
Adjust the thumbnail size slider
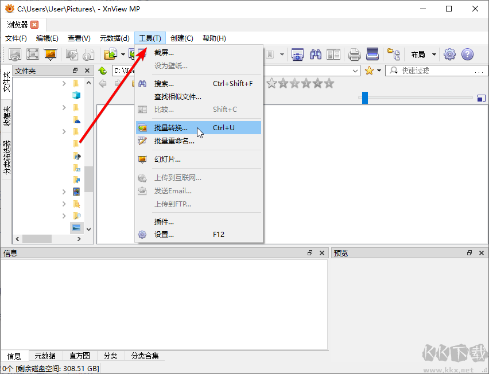point(365,96)
